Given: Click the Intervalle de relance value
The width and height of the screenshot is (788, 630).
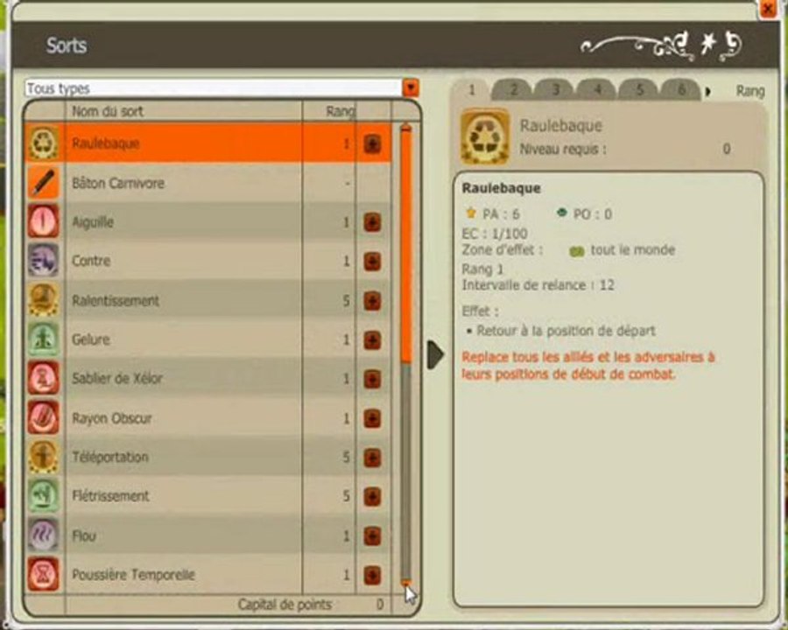Looking at the screenshot, I should tap(607, 285).
